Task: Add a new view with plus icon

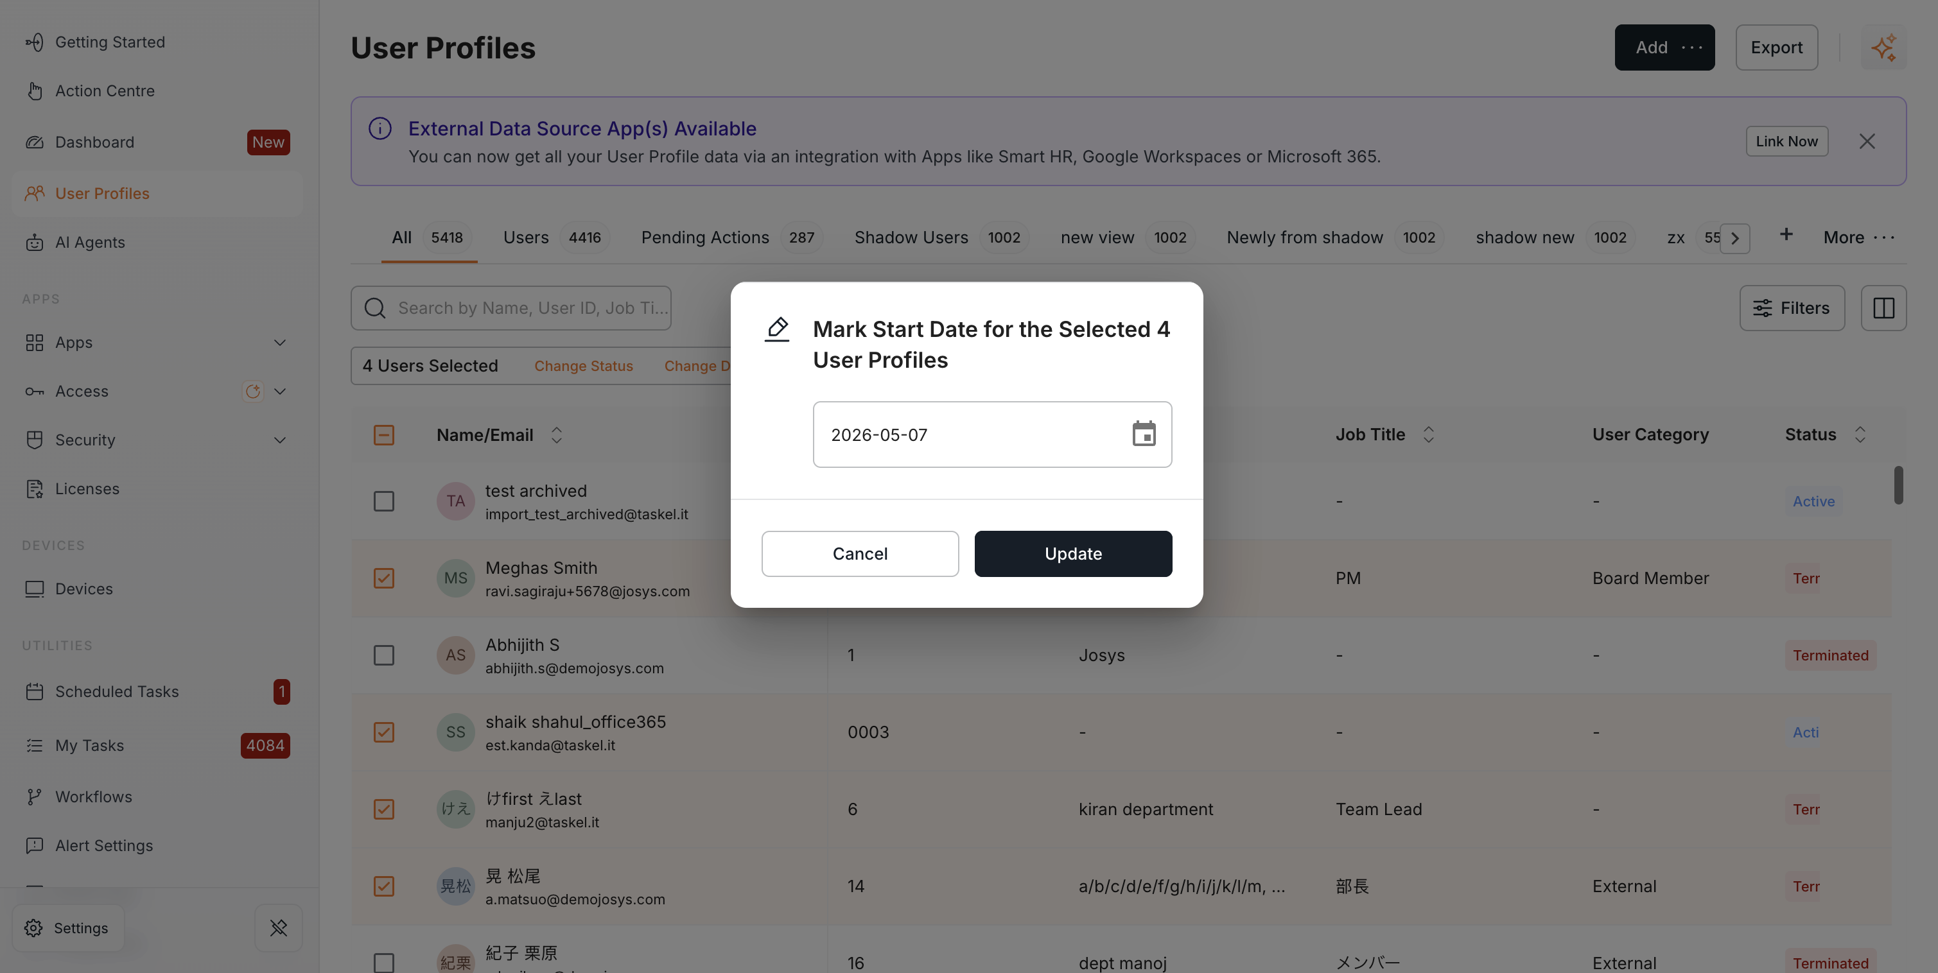Action: click(x=1786, y=235)
